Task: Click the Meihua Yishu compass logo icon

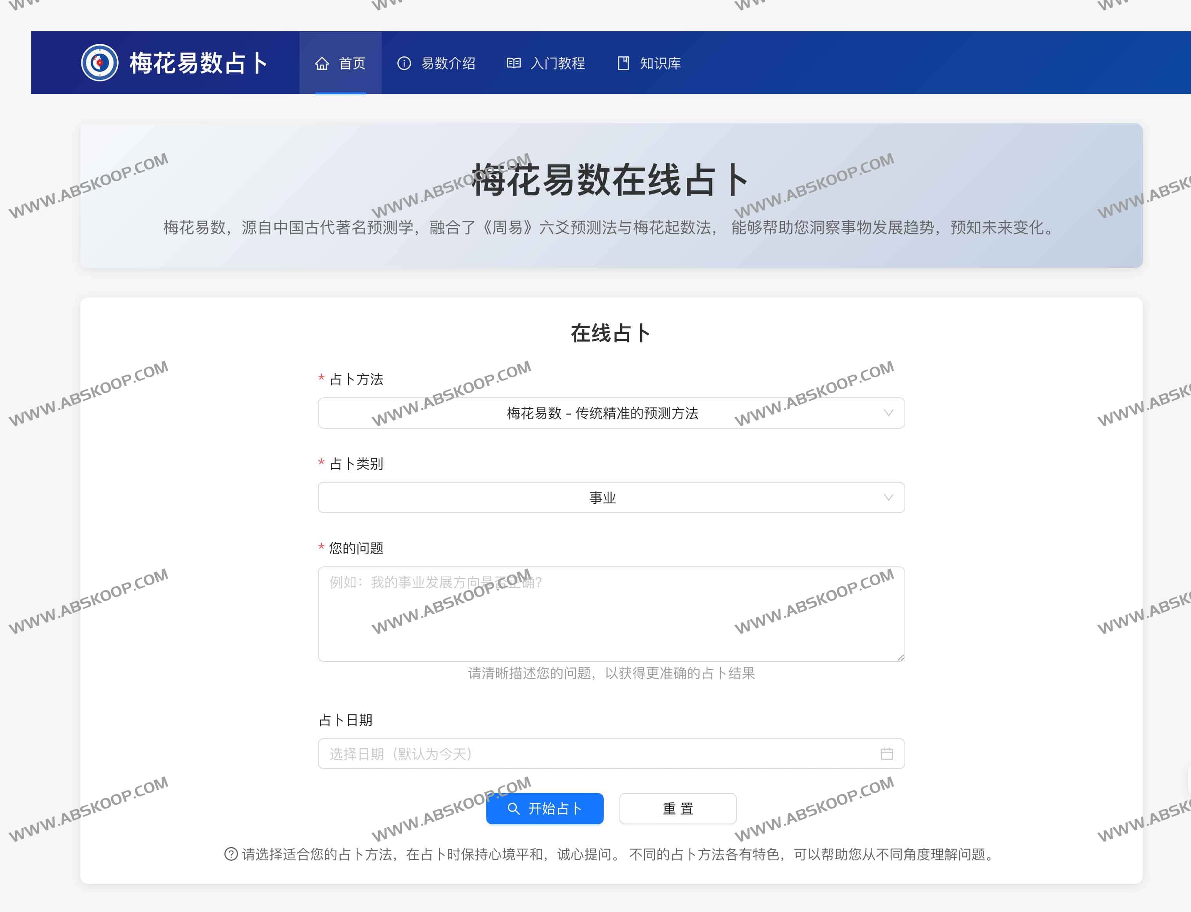Action: pyautogui.click(x=99, y=63)
